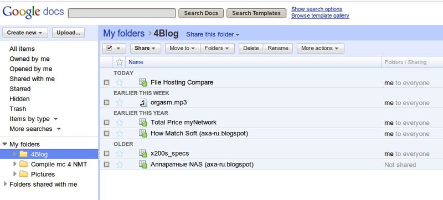Star the Total Price myNetwork spreadsheet
The width and height of the screenshot is (443, 200).
[120, 123]
